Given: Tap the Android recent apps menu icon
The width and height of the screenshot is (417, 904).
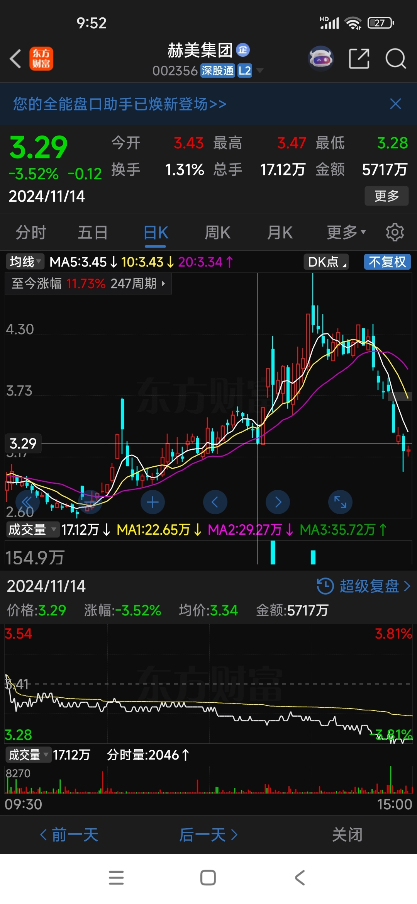Looking at the screenshot, I should pyautogui.click(x=116, y=878).
